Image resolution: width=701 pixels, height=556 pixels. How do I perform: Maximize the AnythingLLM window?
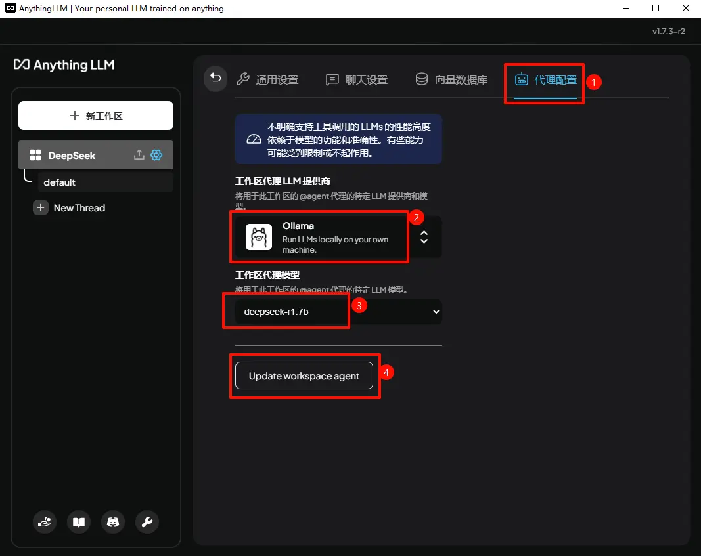pos(656,8)
